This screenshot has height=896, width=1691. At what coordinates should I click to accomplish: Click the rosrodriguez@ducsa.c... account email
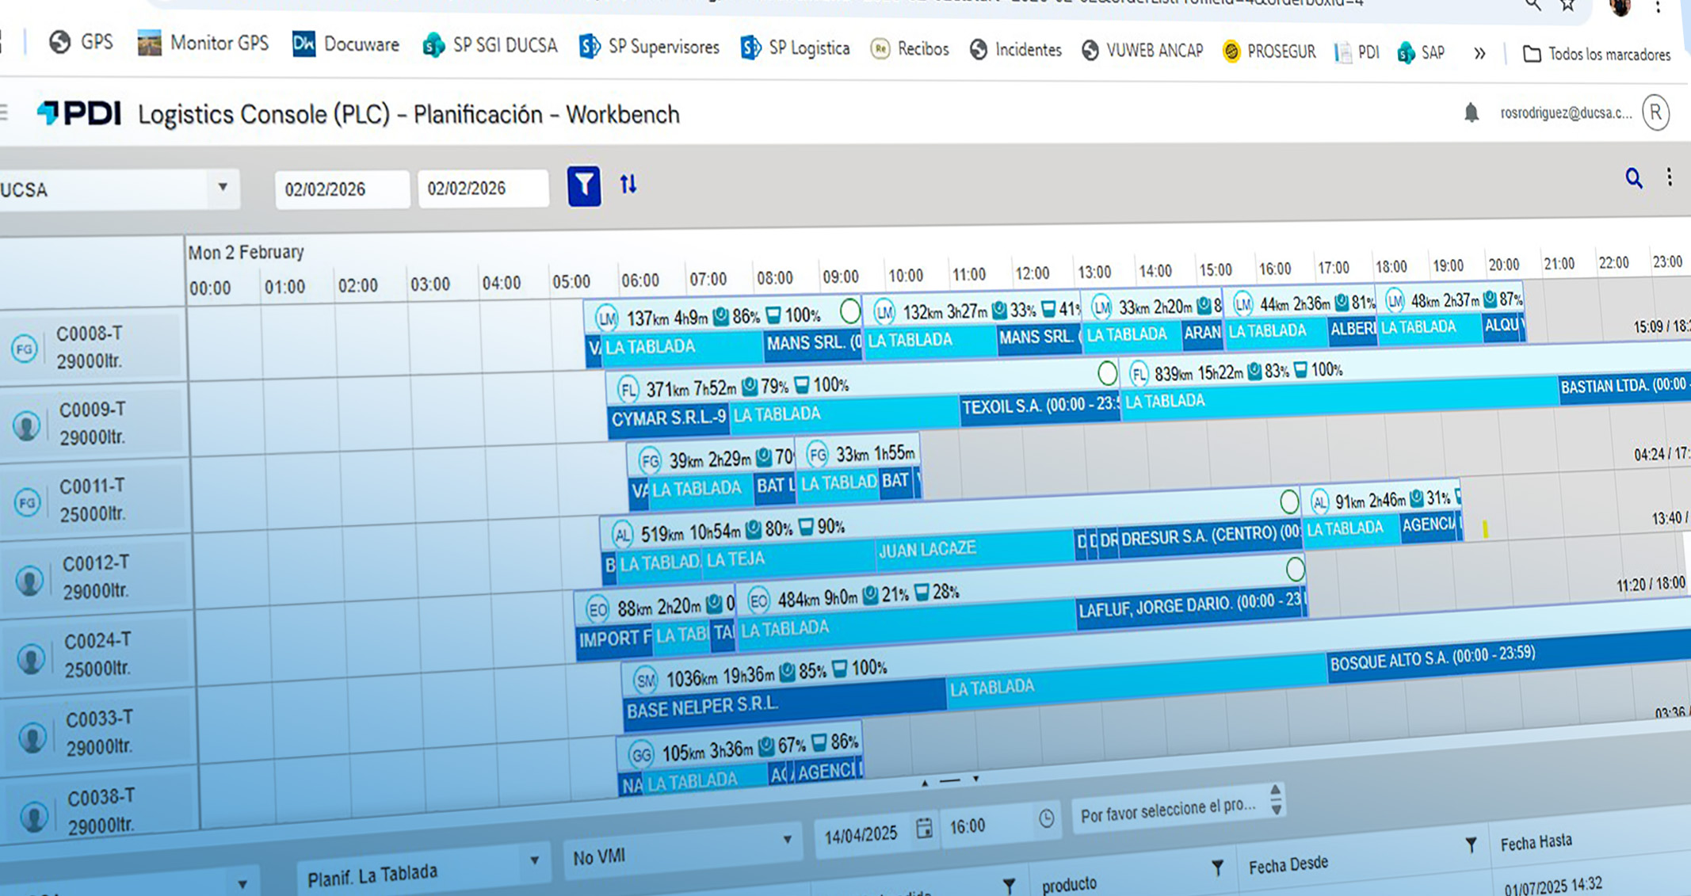pyautogui.click(x=1566, y=112)
